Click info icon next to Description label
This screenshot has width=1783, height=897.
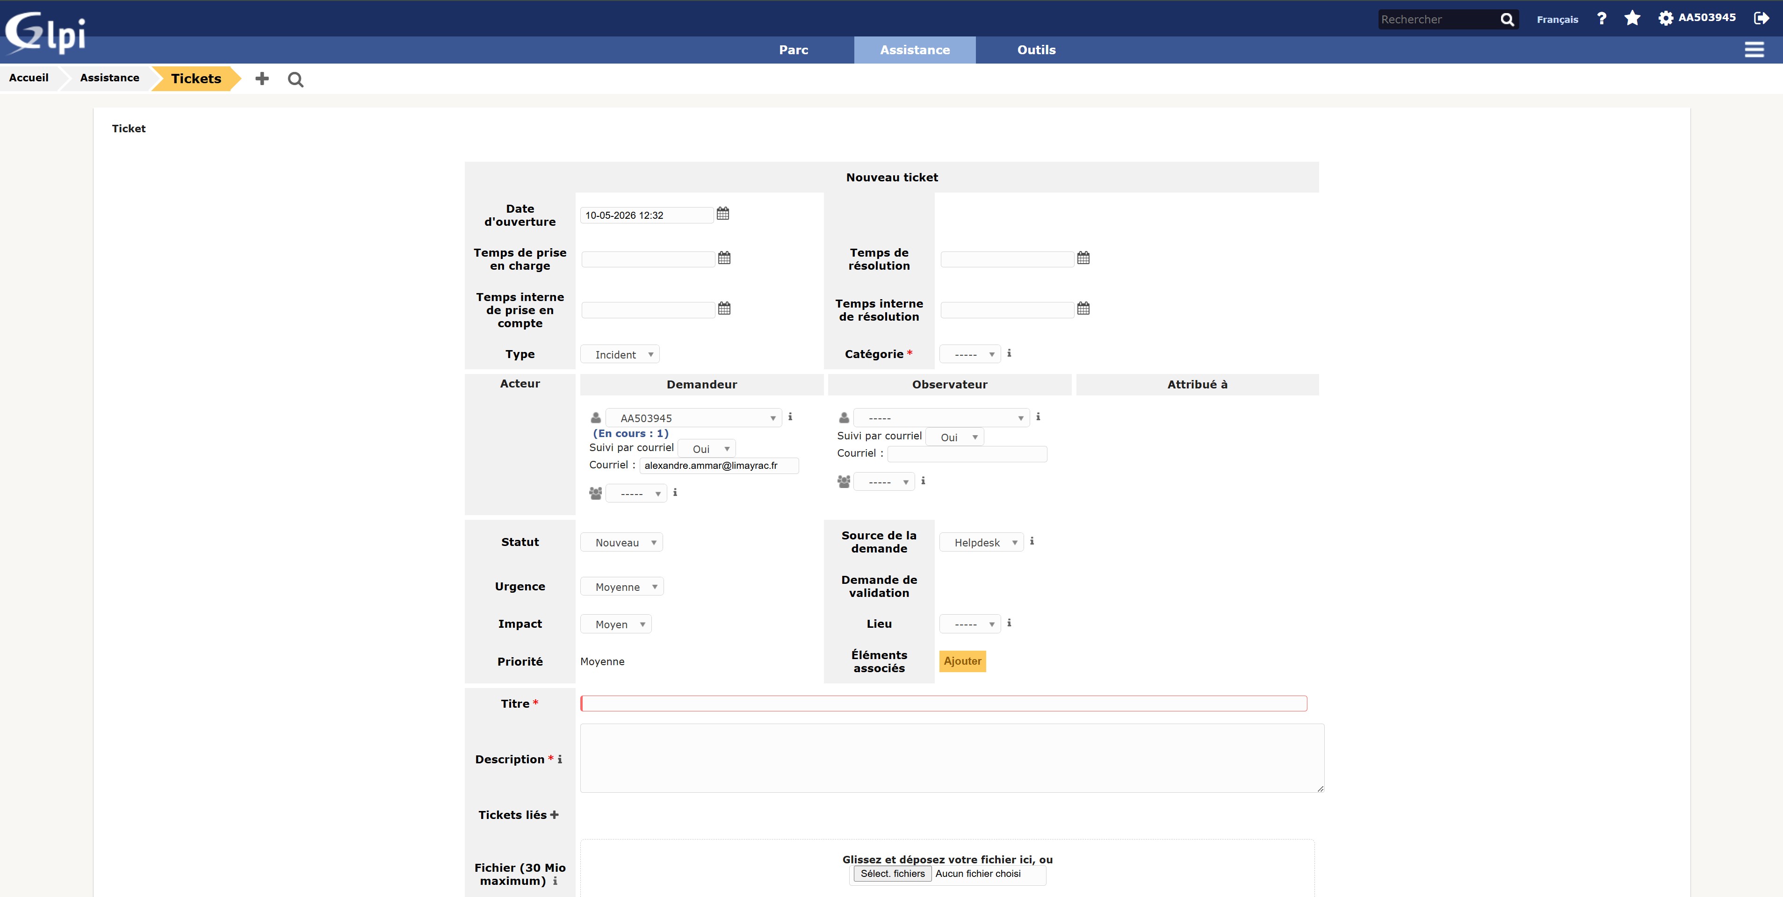pyautogui.click(x=560, y=759)
